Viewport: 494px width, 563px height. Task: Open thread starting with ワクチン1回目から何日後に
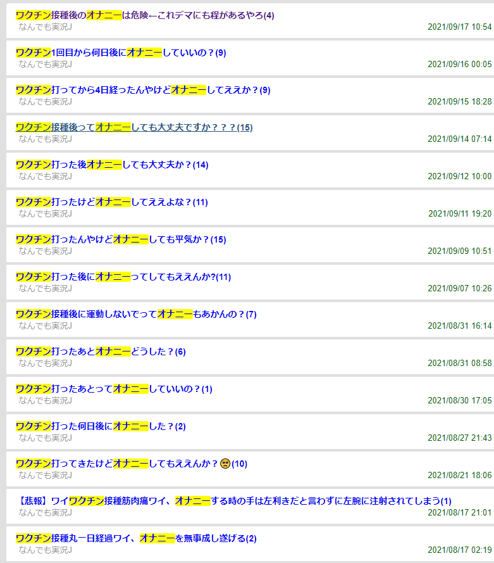pos(120,53)
